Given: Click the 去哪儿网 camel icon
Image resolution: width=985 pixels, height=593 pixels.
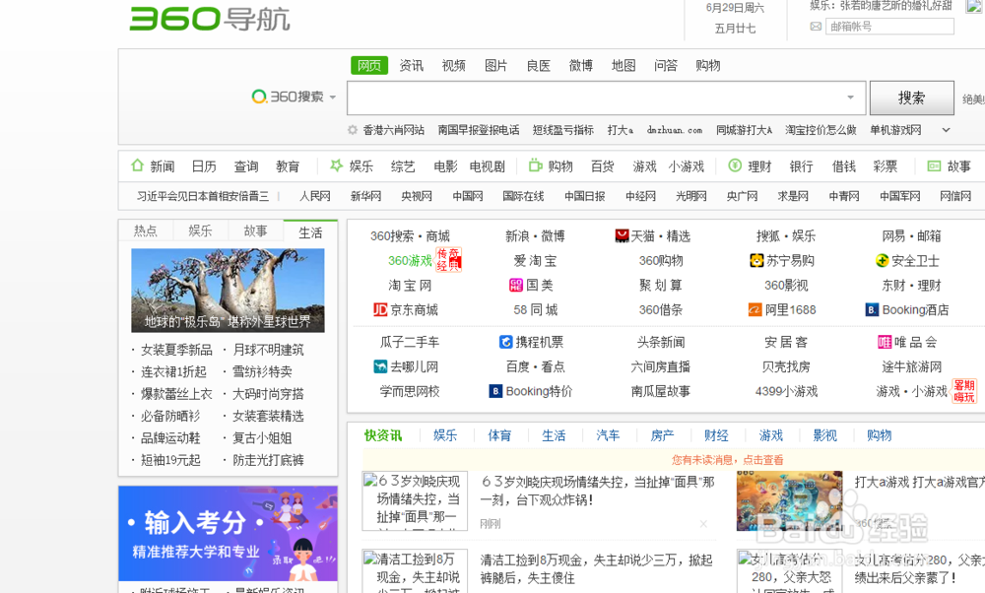Looking at the screenshot, I should click(x=380, y=366).
